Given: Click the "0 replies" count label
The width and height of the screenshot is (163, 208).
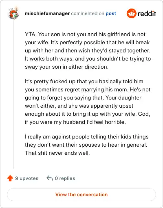Looking at the screenshot, I should click(65, 178).
